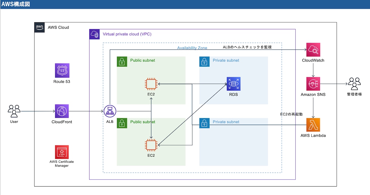
Task: Click the EC2 icon in the upper Public subnet
Action: click(x=151, y=84)
